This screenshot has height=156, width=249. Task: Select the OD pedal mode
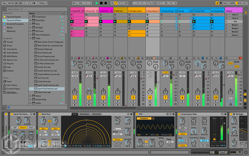click(15, 128)
